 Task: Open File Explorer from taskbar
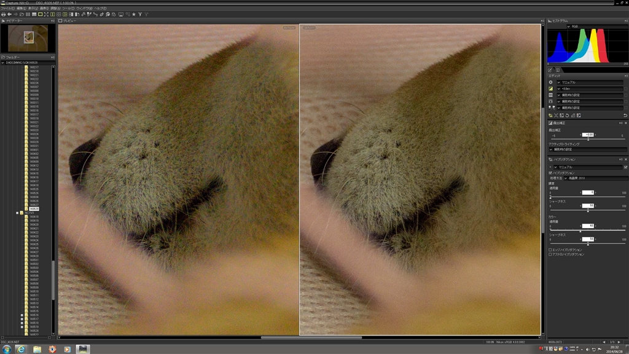pos(37,349)
